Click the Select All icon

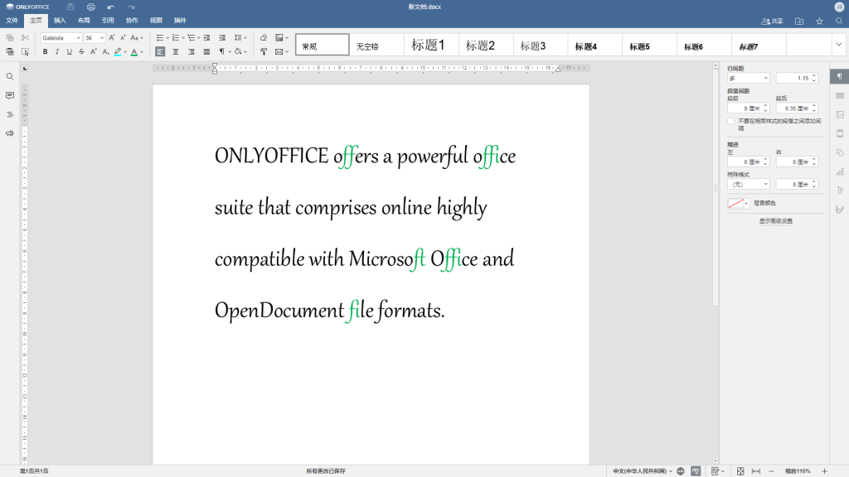(25, 52)
